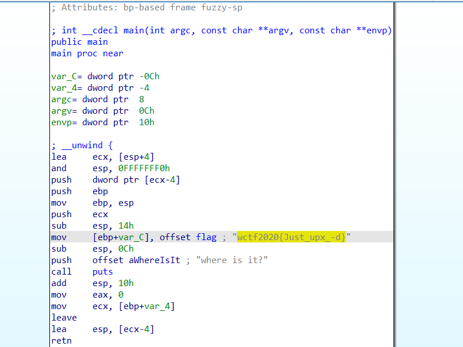The width and height of the screenshot is (463, 347).
Task: Select the argc argument definition
Action: pyautogui.click(x=97, y=99)
